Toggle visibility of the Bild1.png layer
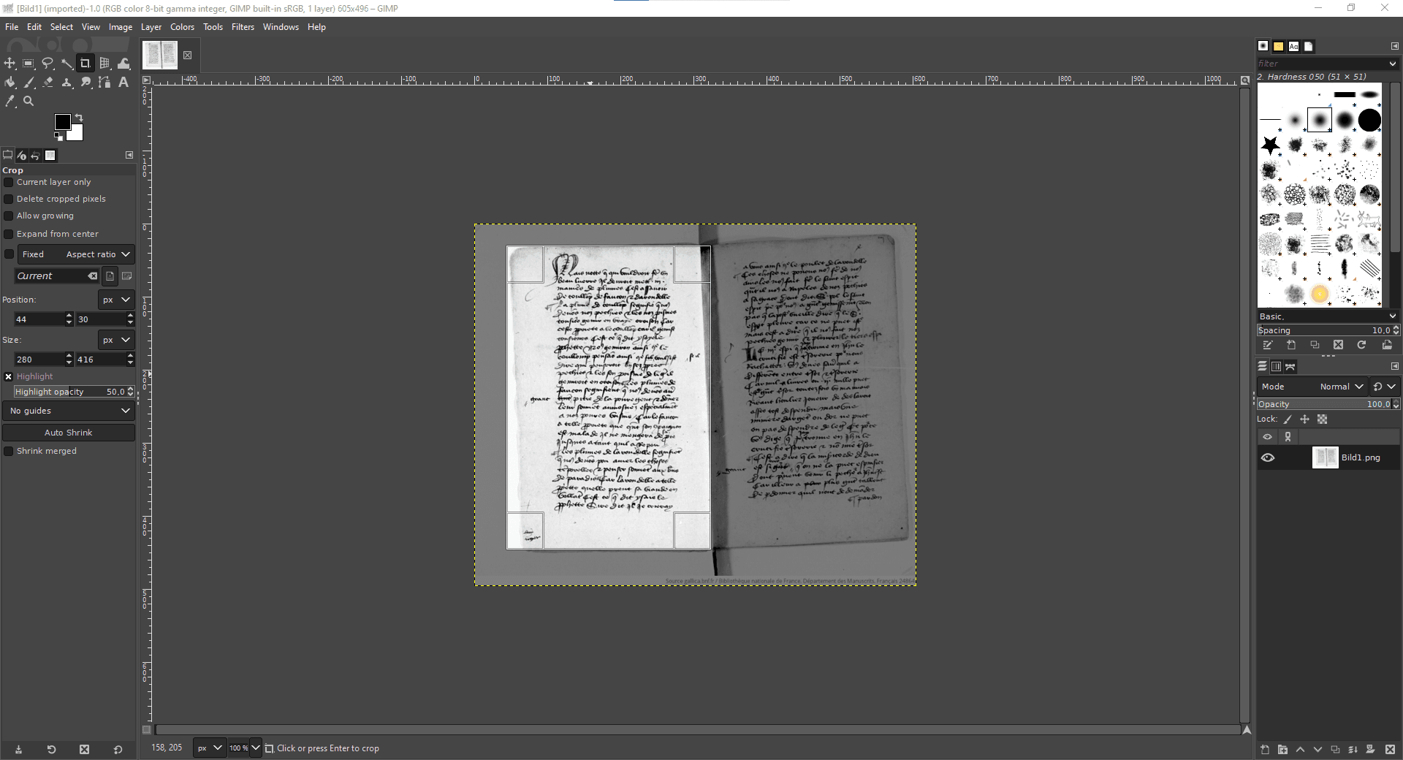1403x760 pixels. (x=1268, y=458)
